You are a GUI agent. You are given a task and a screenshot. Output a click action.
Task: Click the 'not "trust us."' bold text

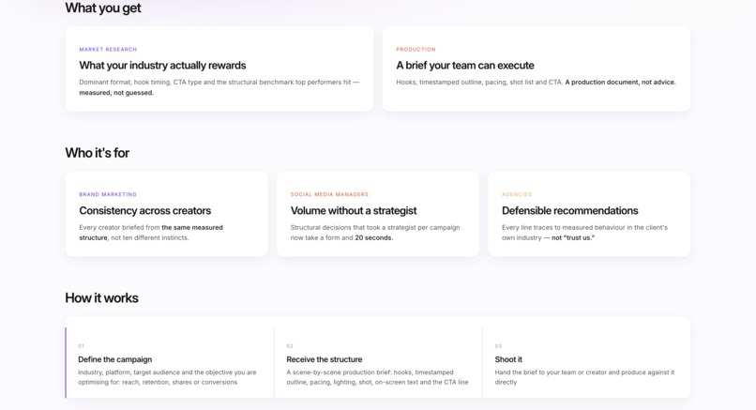[x=573, y=237]
